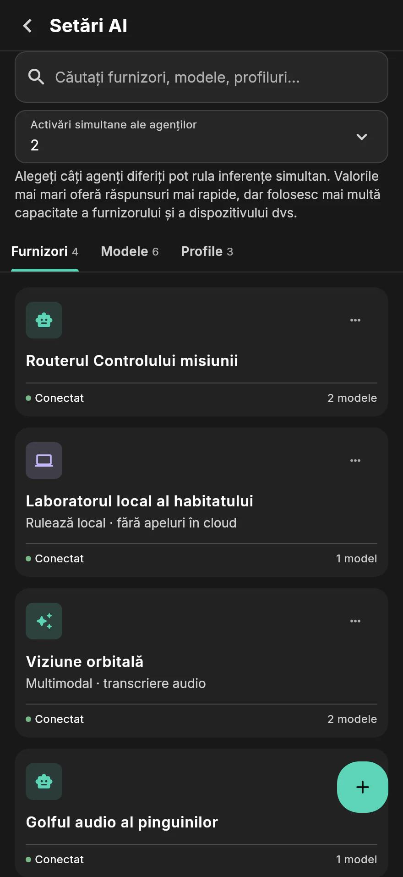Viewport: 403px width, 877px height.
Task: Click the Viziune orbitală provider title
Action: point(85,661)
